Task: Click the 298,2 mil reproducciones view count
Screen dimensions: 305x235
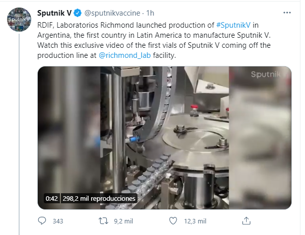Action: pos(99,198)
